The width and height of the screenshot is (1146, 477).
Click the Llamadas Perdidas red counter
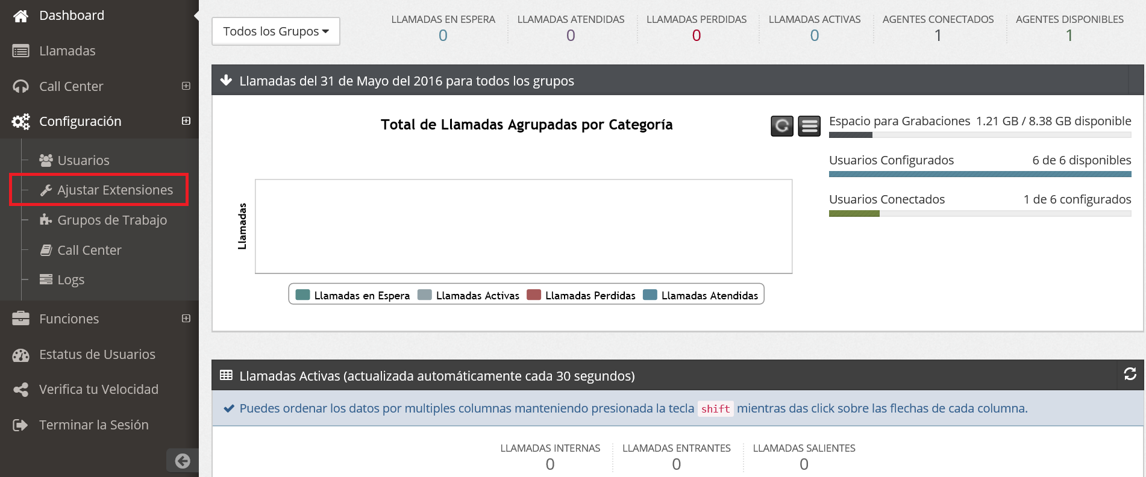pos(697,36)
